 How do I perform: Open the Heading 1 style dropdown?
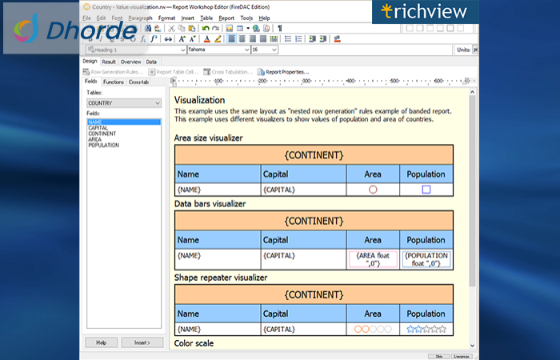[136, 50]
